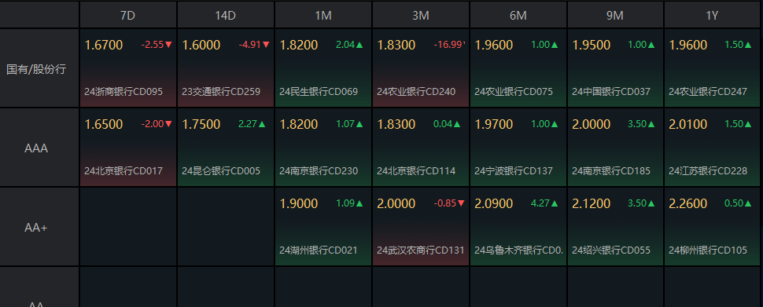Click the up arrow beside 4.27
This screenshot has width=763, height=307.
tap(555, 203)
